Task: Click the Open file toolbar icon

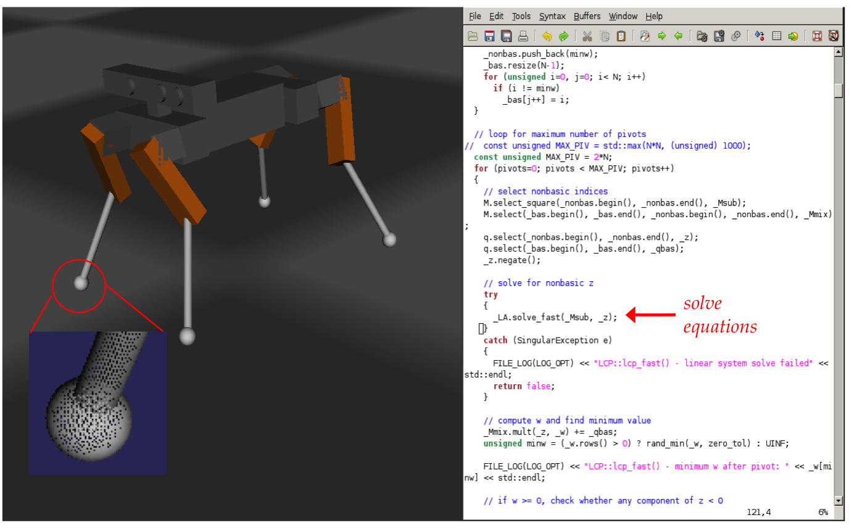Action: [x=473, y=36]
